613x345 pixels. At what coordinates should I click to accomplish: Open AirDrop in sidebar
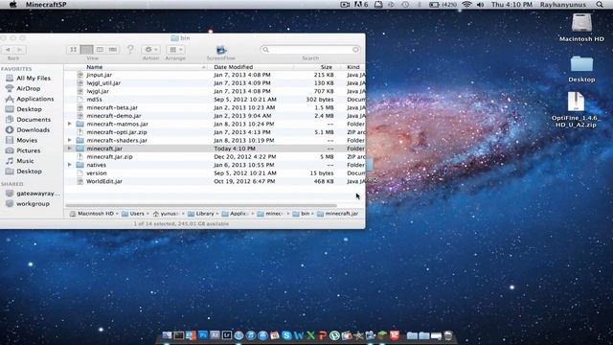click(x=28, y=88)
